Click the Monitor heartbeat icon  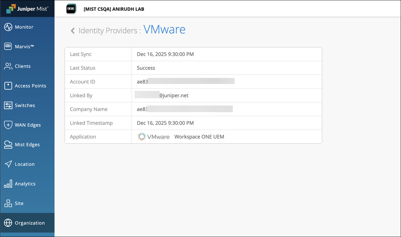8,27
